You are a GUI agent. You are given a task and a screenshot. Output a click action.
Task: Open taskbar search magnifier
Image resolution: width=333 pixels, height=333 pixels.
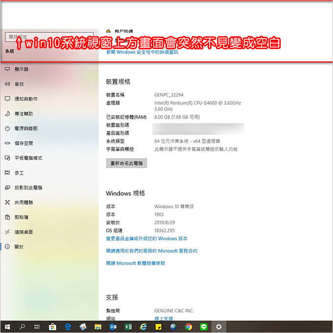pyautogui.click(x=22, y=327)
